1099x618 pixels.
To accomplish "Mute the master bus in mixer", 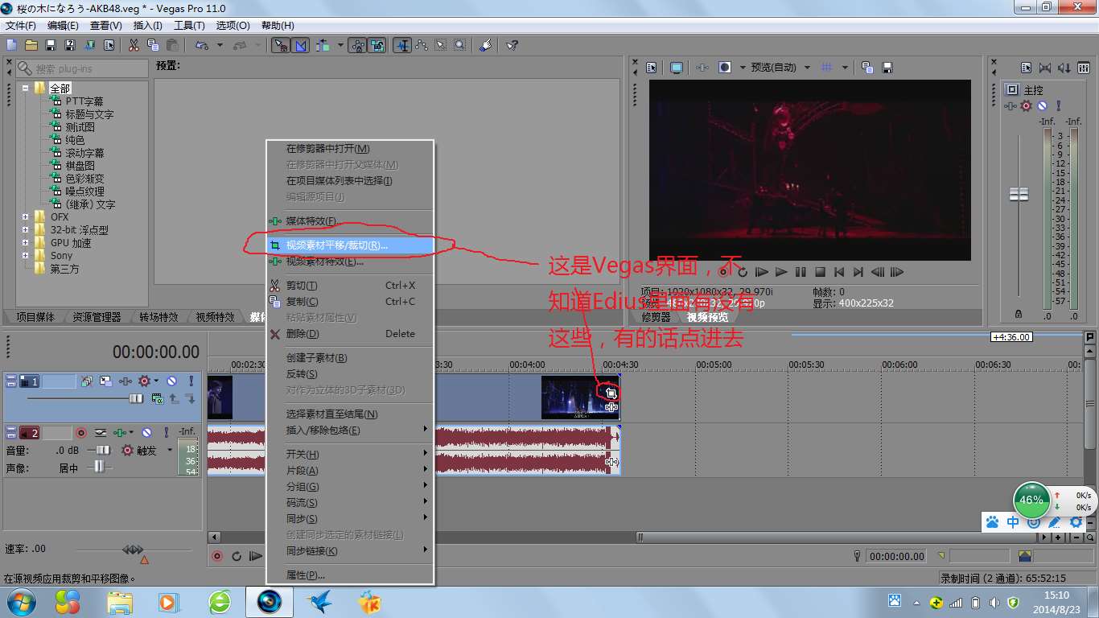I will pyautogui.click(x=1042, y=105).
